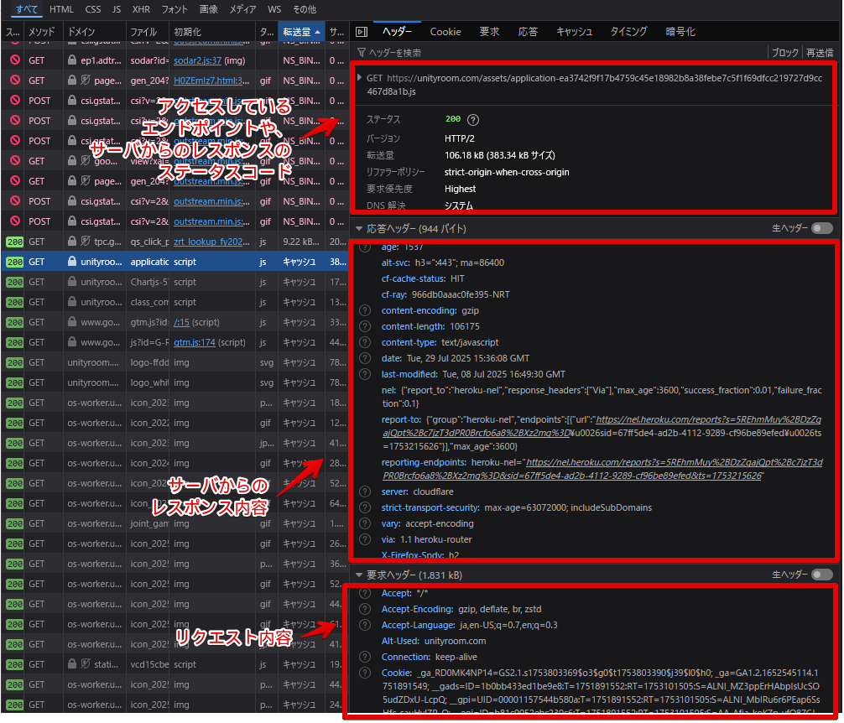Click the ブロック button
This screenshot has width=844, height=723.
click(784, 53)
